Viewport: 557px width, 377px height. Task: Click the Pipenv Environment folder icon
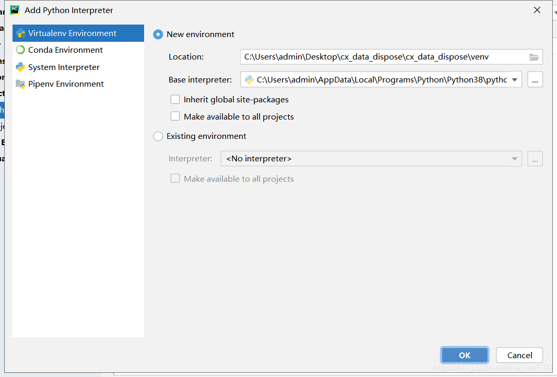click(x=20, y=84)
